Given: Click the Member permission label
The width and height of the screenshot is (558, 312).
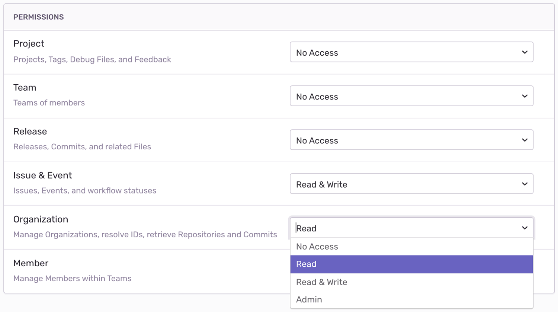Looking at the screenshot, I should 31,263.
